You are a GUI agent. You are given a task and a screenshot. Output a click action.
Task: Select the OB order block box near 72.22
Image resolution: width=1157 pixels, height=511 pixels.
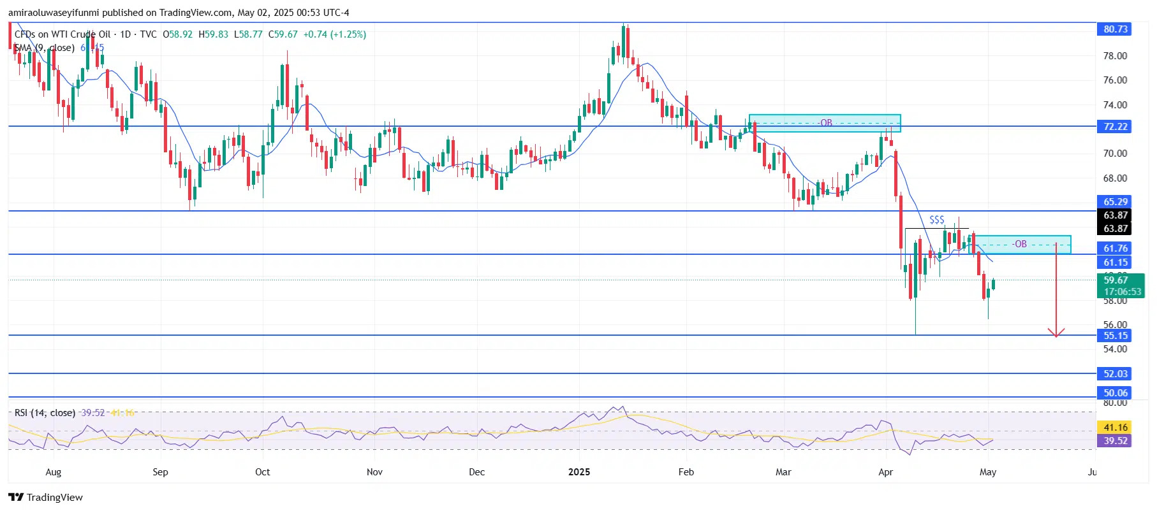coord(825,123)
